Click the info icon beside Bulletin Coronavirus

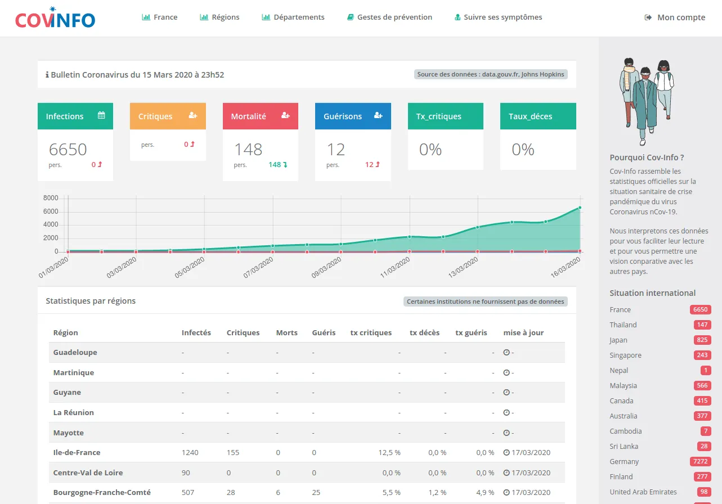pos(47,74)
